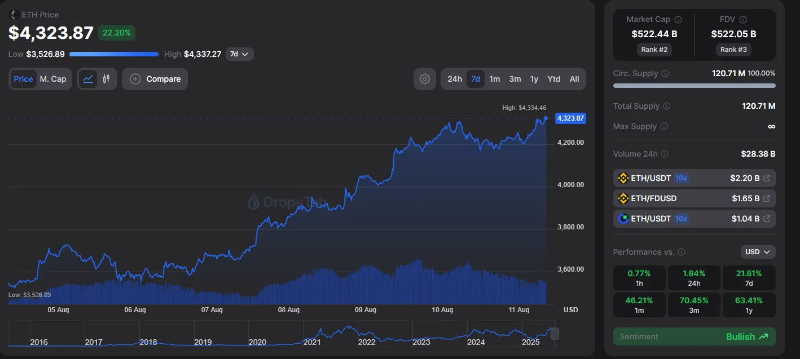Viewport: 800px width, 359px height.
Task: Click 10x badge on ETH/USDT $1.04 B row
Action: [x=682, y=219]
